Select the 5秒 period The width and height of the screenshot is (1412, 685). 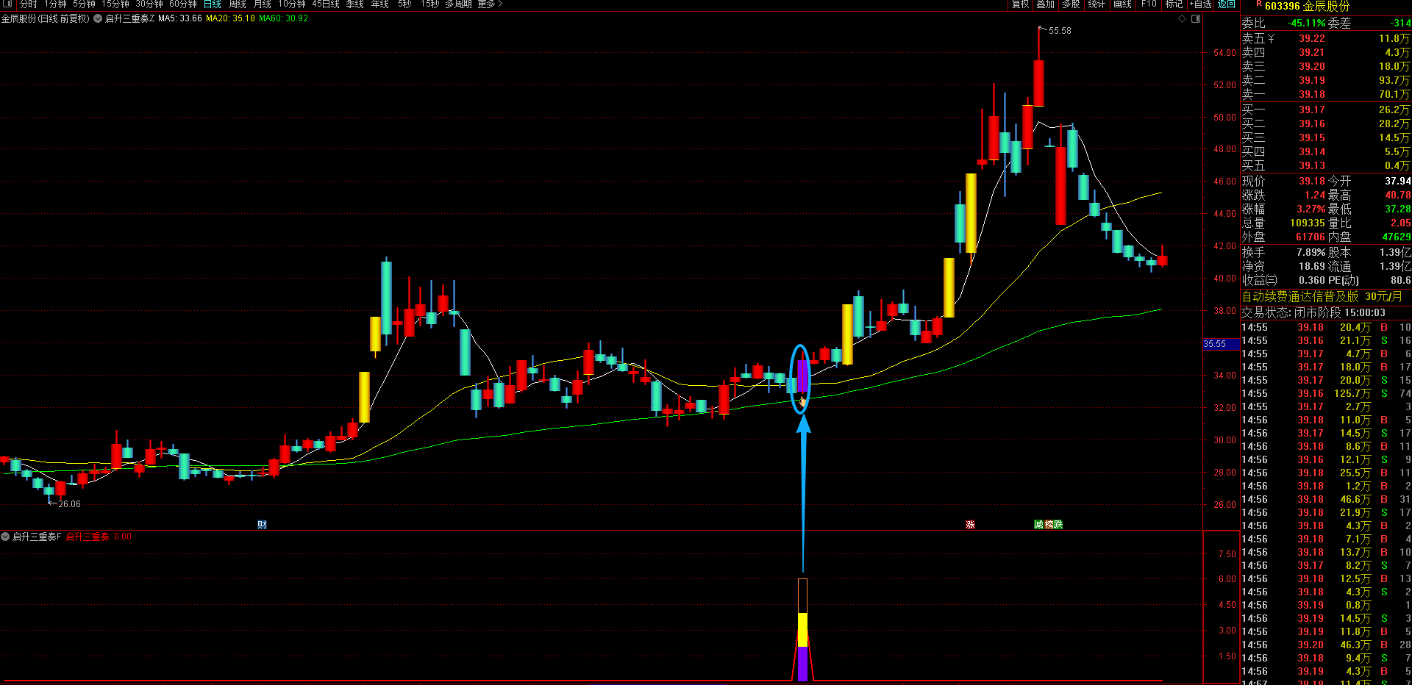(404, 4)
